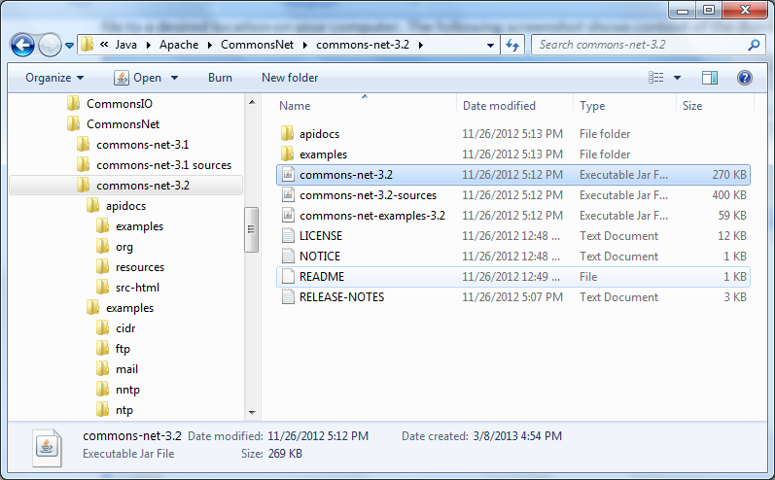Image resolution: width=775 pixels, height=480 pixels.
Task: Click CommonsNet folder in navigation tree
Action: click(x=113, y=124)
